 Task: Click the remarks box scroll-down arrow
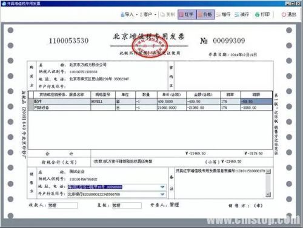tap(268, 195)
